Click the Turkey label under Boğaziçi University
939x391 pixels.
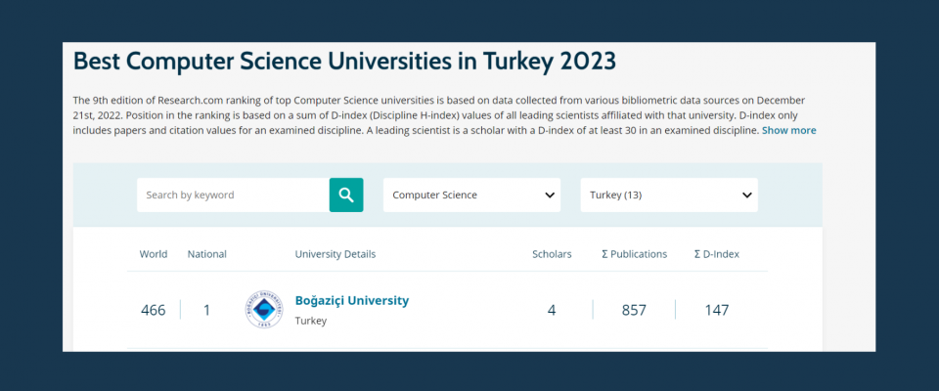(x=310, y=321)
